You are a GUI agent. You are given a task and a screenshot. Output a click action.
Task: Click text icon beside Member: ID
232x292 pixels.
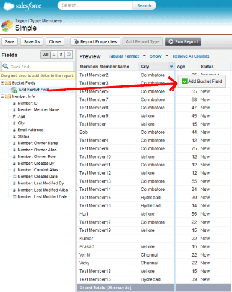pyautogui.click(x=14, y=103)
